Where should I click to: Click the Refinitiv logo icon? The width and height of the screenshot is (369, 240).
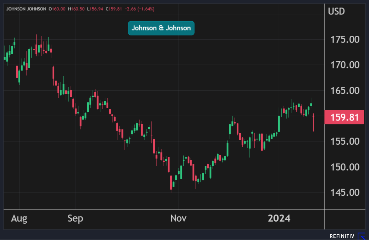361,236
